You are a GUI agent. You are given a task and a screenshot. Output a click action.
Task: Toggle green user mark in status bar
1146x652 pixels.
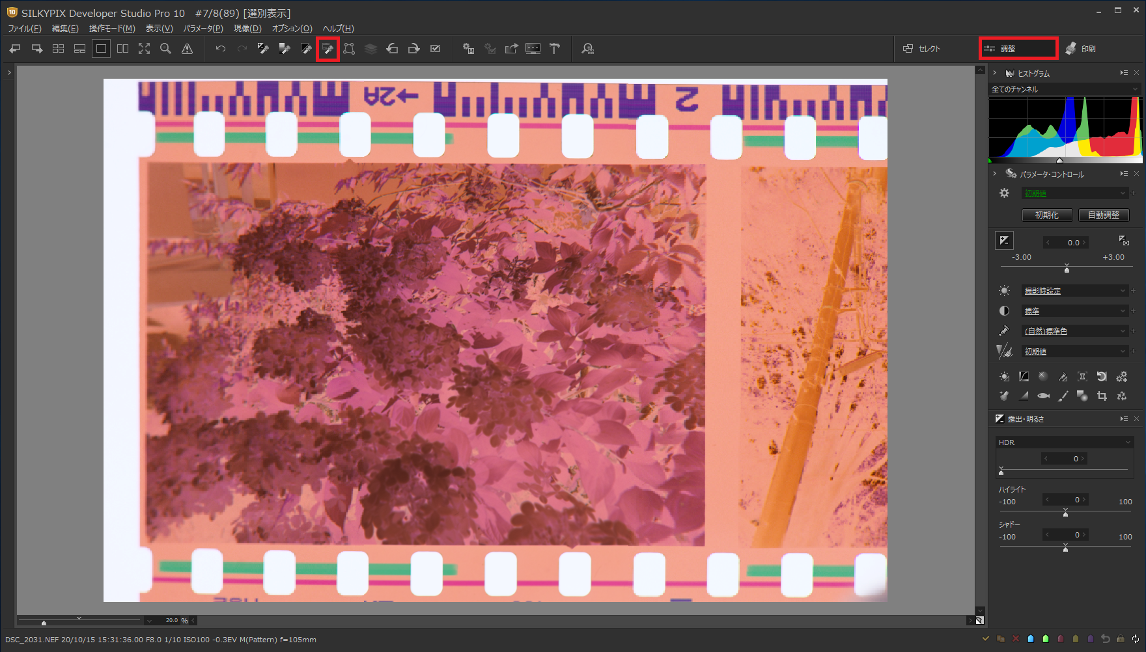tap(1046, 639)
